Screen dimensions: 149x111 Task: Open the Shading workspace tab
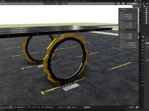tap(41, 1)
